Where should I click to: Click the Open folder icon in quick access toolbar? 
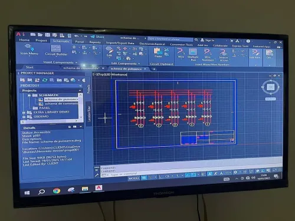40,35
